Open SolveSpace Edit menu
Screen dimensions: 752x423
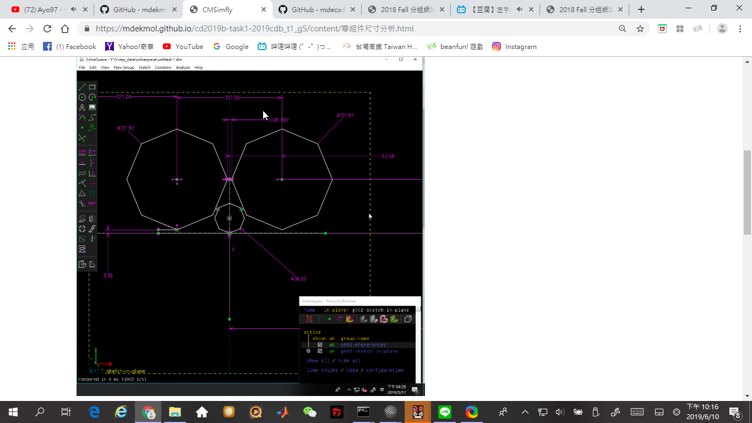tap(93, 67)
